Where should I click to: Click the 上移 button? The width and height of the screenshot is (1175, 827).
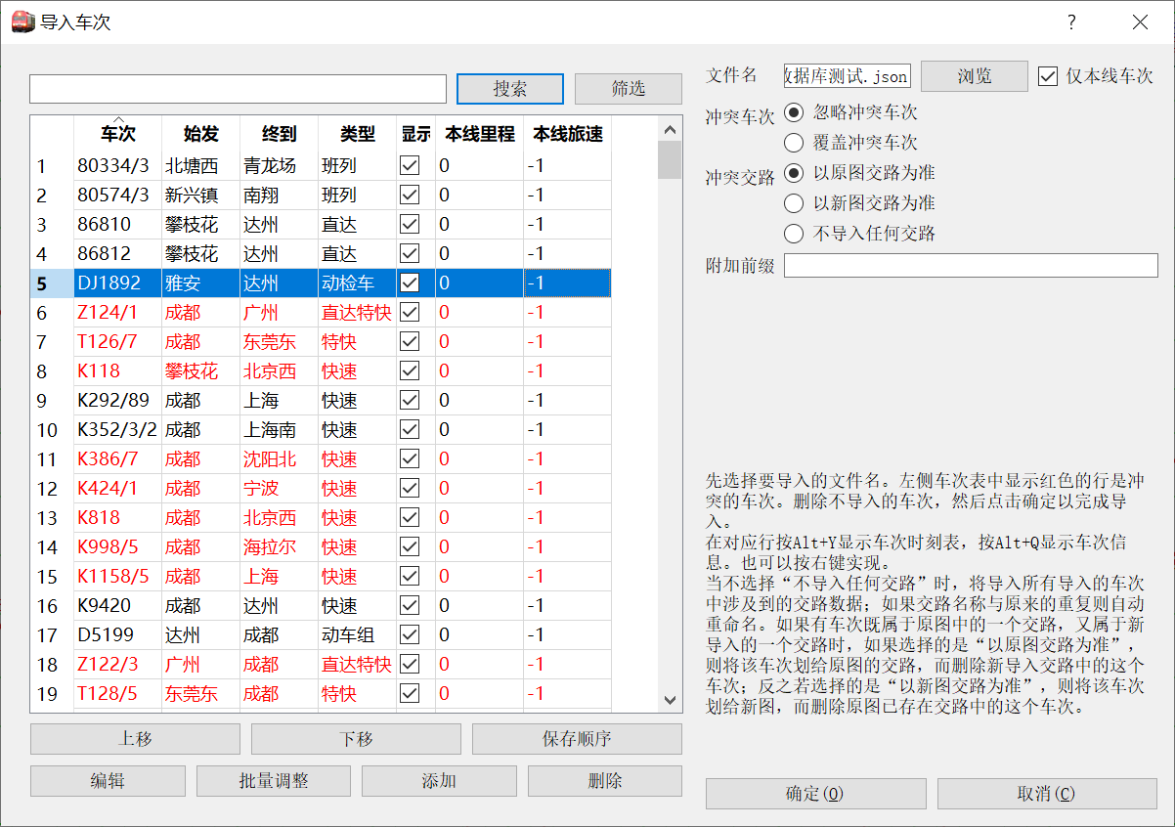coord(135,739)
